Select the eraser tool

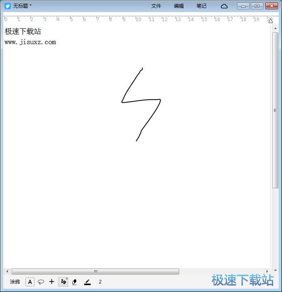pos(74,282)
